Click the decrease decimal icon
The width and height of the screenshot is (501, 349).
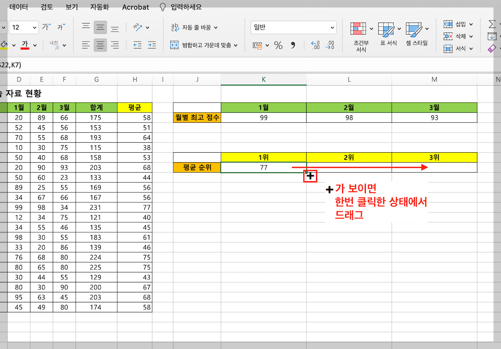pos(329,44)
